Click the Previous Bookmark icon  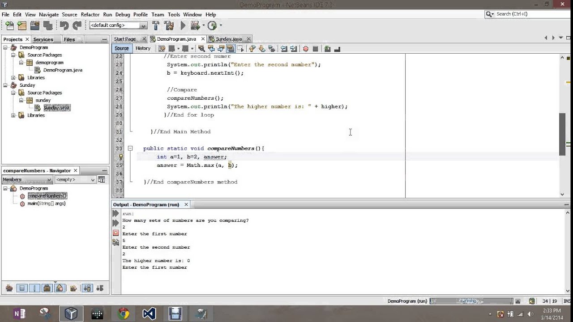[x=252, y=48]
